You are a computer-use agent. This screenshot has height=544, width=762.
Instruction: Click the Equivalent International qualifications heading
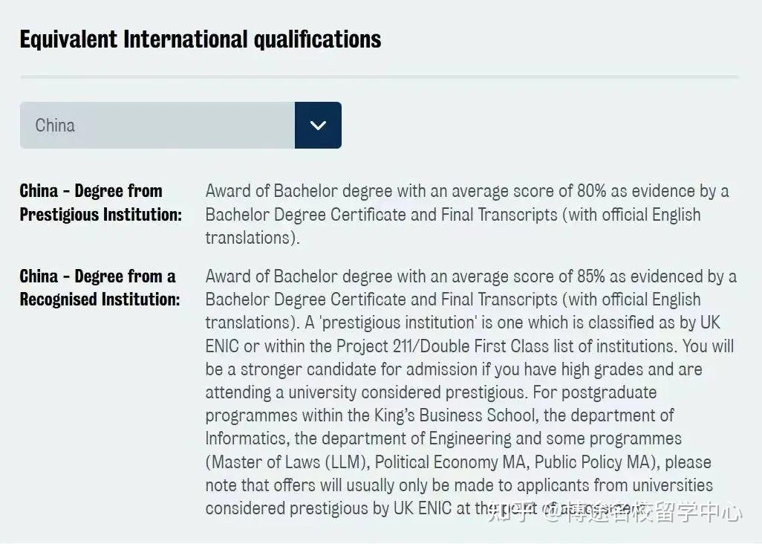(x=200, y=39)
